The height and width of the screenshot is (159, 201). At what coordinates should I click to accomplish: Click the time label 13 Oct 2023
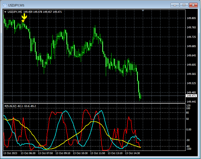(x=10, y=153)
